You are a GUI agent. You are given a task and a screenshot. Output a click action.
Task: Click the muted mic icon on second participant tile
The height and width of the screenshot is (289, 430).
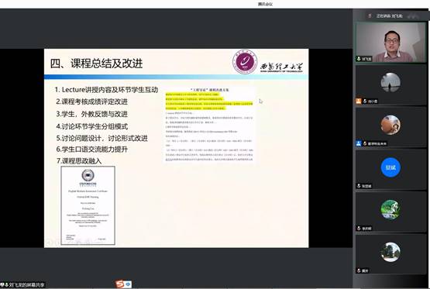[365, 101]
